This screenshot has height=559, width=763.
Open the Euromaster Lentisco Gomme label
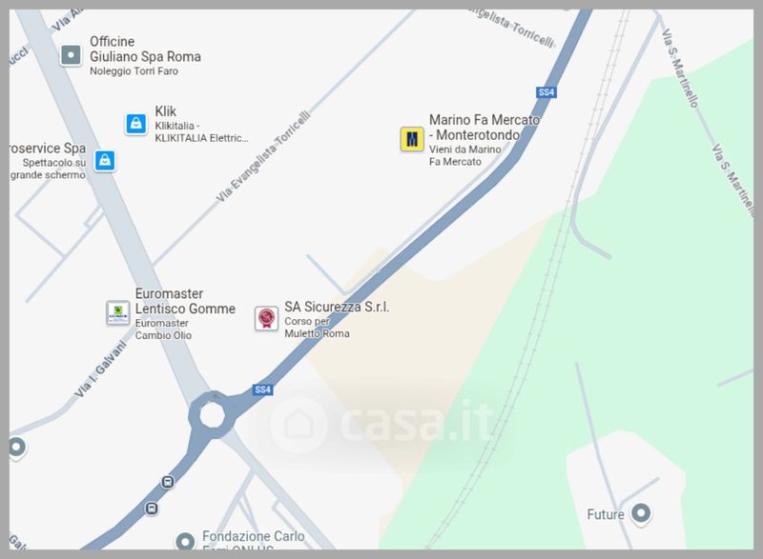point(185,301)
